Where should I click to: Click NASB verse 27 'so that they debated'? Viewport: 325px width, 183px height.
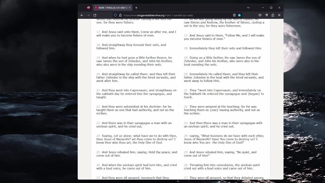pyautogui.click(x=224, y=178)
